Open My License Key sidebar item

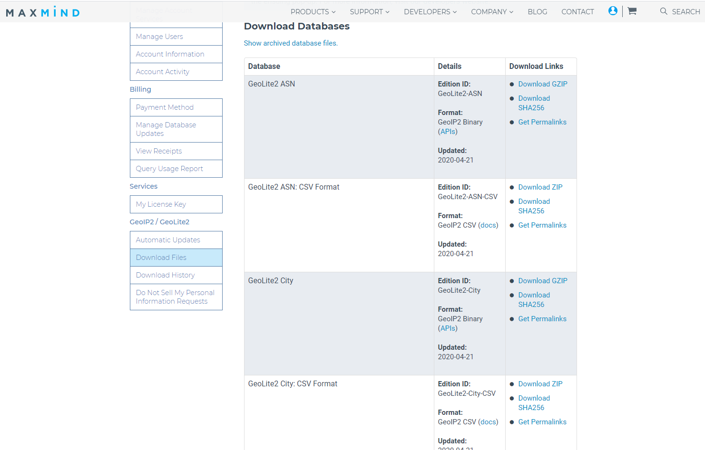[176, 204]
